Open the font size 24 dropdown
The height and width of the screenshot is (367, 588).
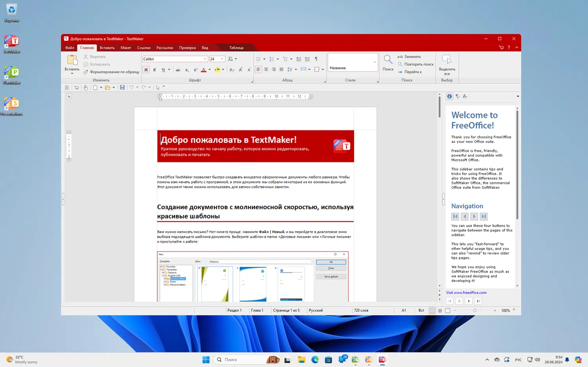[222, 59]
